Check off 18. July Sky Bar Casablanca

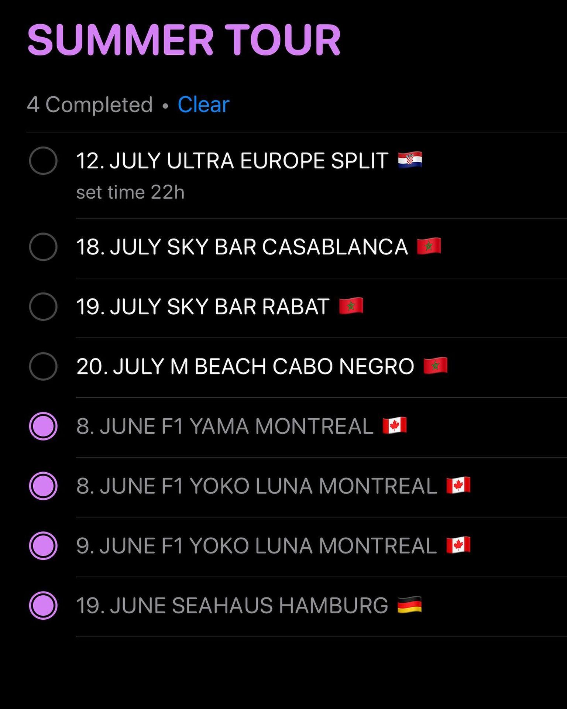click(43, 247)
